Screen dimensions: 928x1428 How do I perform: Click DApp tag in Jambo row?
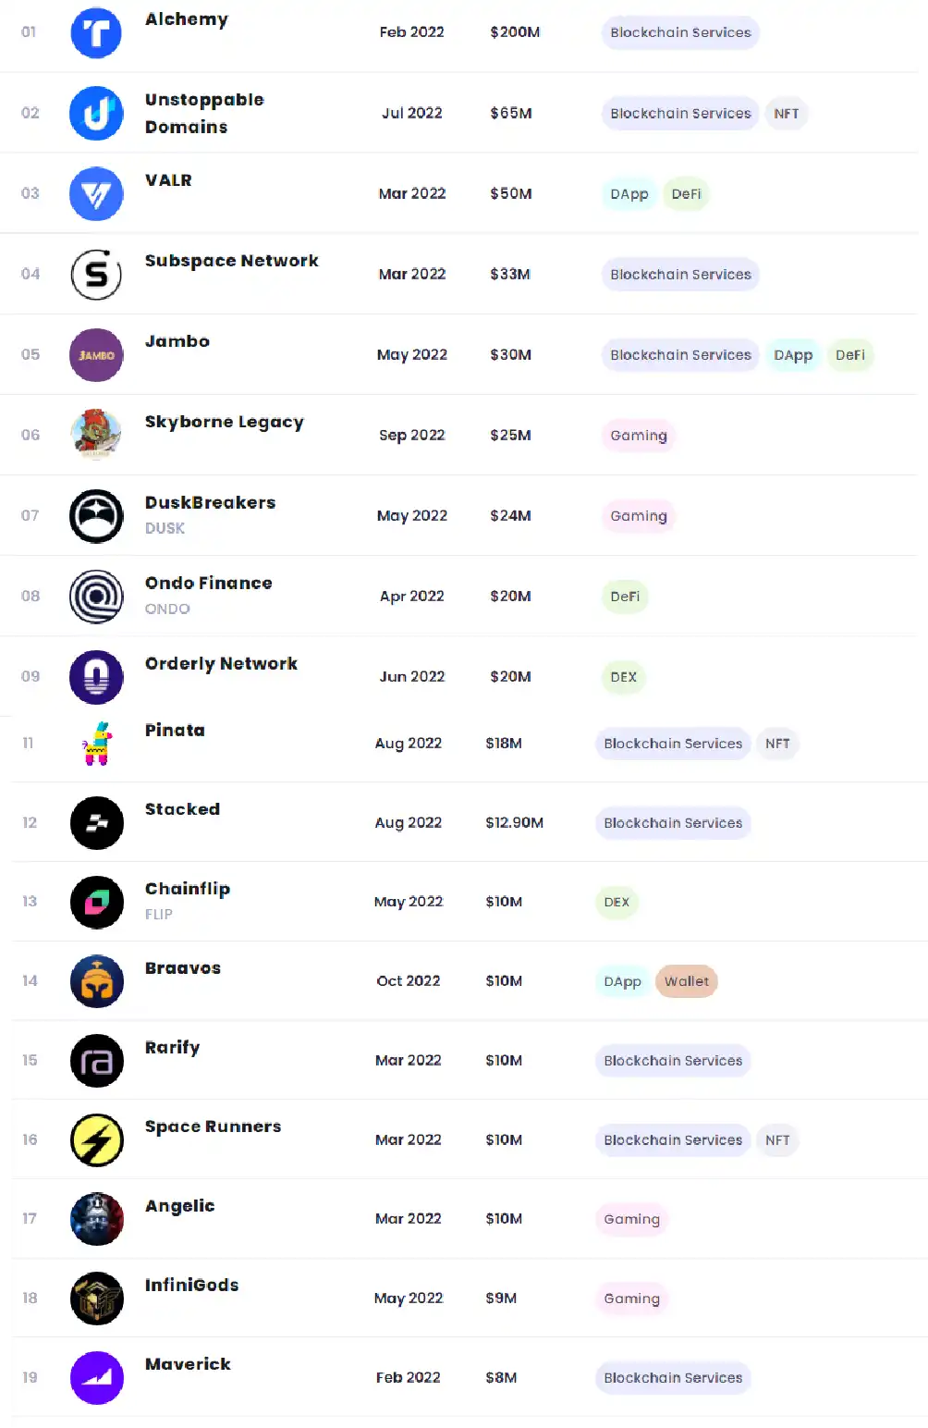[x=793, y=354]
